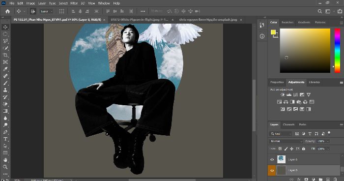Open the Adjustments panel options menu
Image resolution: width=344 pixels, height=181 pixels.
[342, 83]
